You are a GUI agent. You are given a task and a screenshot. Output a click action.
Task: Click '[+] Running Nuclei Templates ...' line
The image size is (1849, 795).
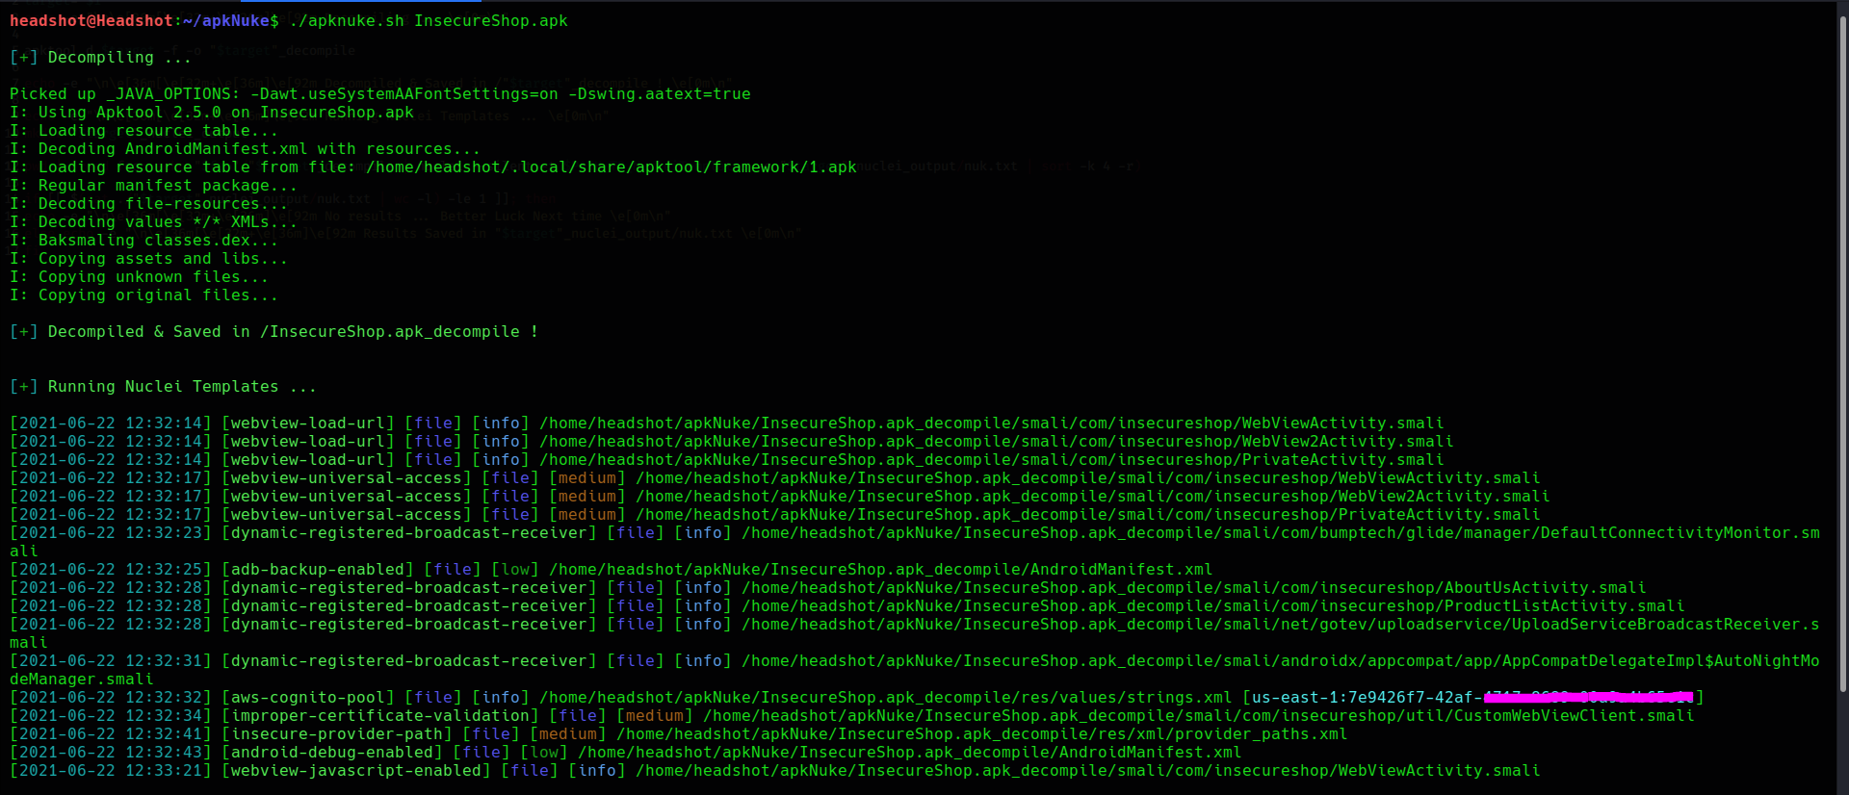pyautogui.click(x=164, y=387)
